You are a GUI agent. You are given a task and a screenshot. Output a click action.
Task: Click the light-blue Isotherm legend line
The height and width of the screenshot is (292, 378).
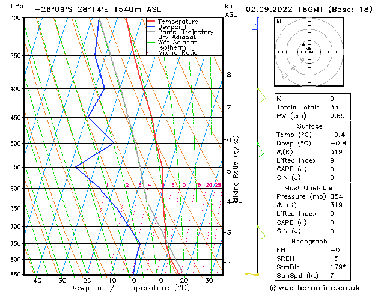(x=151, y=47)
